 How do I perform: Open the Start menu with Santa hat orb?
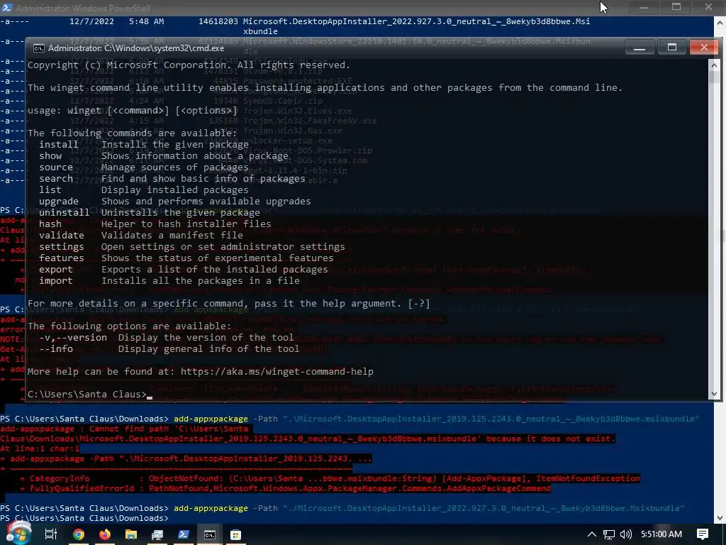pyautogui.click(x=18, y=533)
